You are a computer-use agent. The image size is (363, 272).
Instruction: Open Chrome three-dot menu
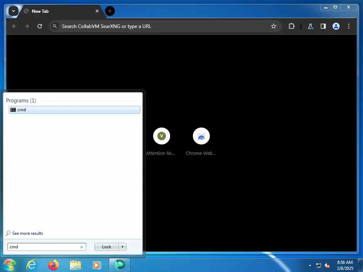pyautogui.click(x=349, y=26)
